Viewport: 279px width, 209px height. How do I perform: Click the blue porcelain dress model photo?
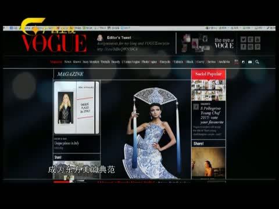pos(153,132)
